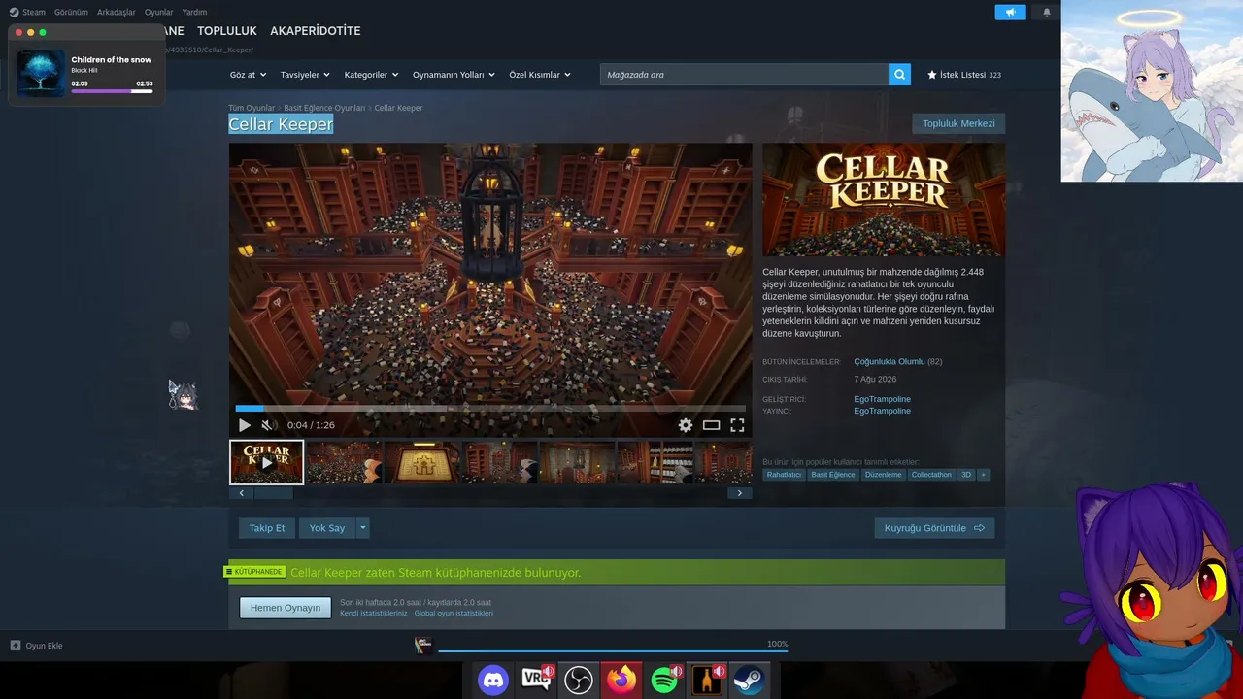Play the Cellar Keeper trailer video
The image size is (1243, 699).
click(x=245, y=425)
